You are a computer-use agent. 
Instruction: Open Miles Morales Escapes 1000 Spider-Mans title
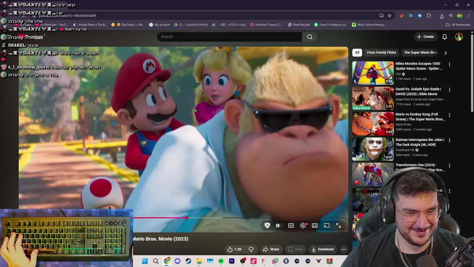(x=418, y=66)
